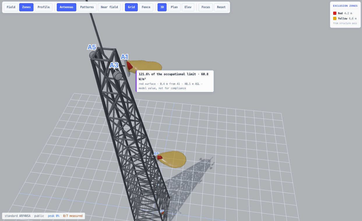
Task: Reset the camera view
Action: [x=221, y=7]
